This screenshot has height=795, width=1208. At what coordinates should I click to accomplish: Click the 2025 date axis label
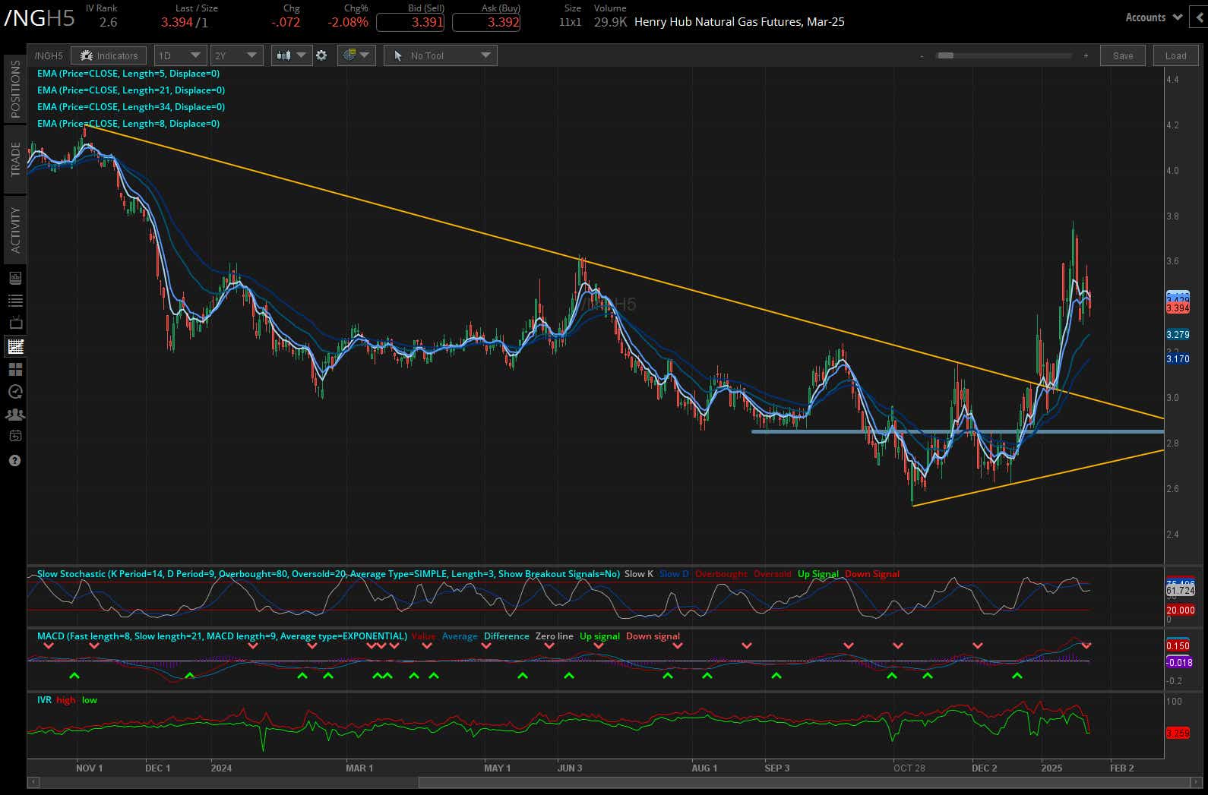(1051, 768)
